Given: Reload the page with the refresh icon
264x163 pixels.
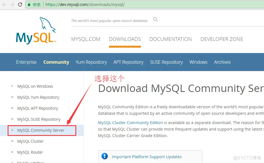Looking at the screenshot, I should (20, 5).
